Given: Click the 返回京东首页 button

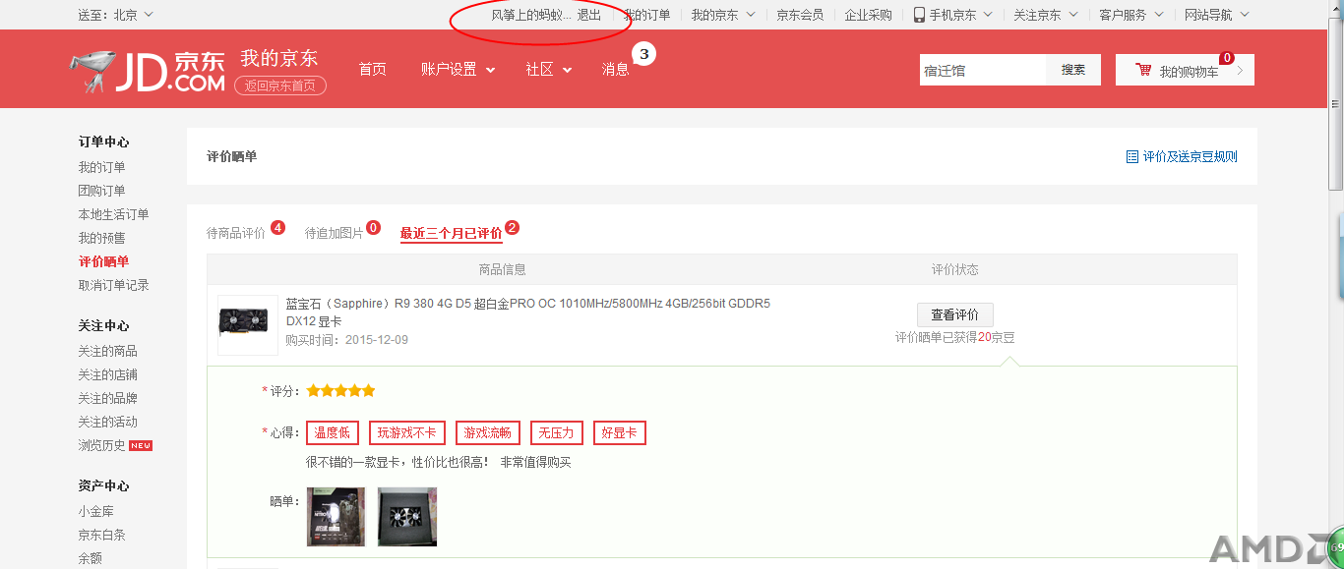Looking at the screenshot, I should [x=280, y=85].
